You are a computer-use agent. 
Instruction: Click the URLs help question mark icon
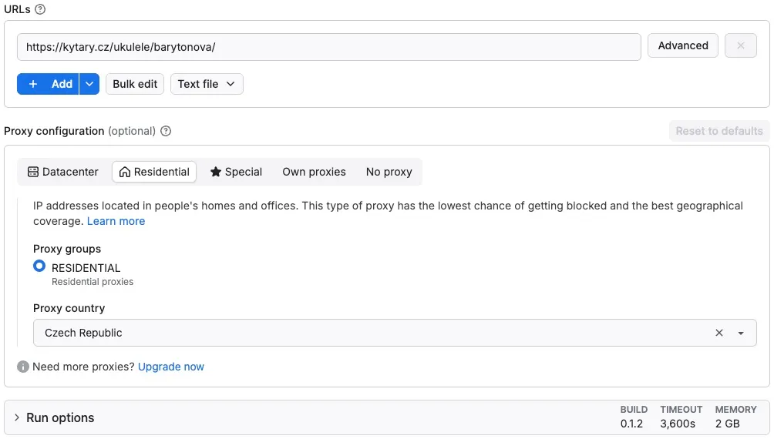click(x=40, y=9)
